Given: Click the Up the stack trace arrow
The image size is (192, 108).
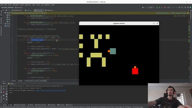Looking at the screenshot, I should [x=7, y=86].
